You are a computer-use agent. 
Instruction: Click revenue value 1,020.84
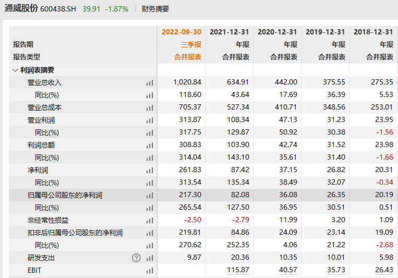[187, 82]
